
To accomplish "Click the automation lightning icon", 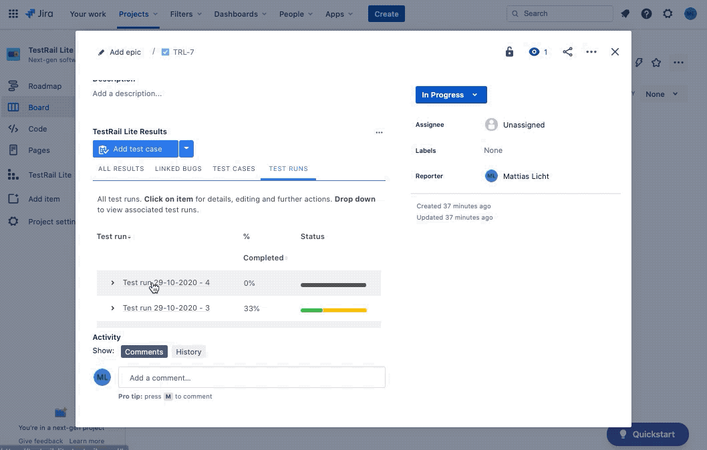I will (x=639, y=63).
